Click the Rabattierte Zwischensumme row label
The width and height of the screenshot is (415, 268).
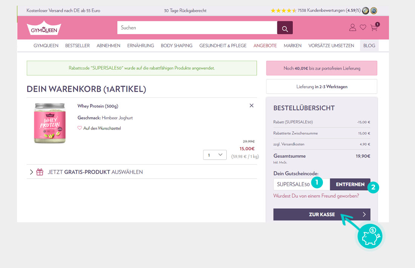pos(295,133)
